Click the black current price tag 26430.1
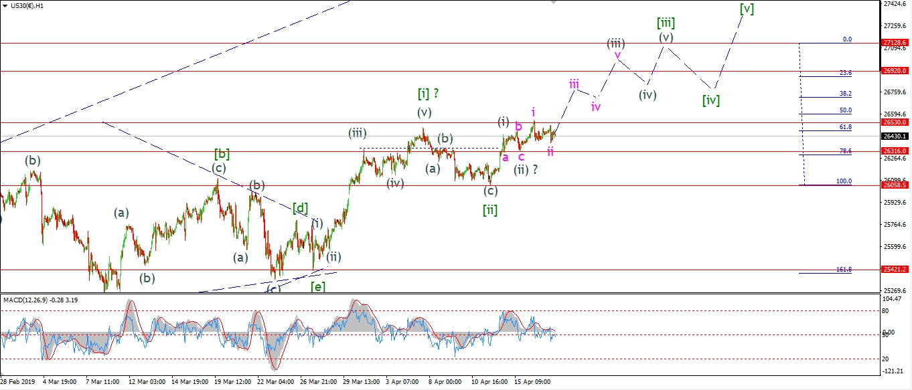 [895, 136]
